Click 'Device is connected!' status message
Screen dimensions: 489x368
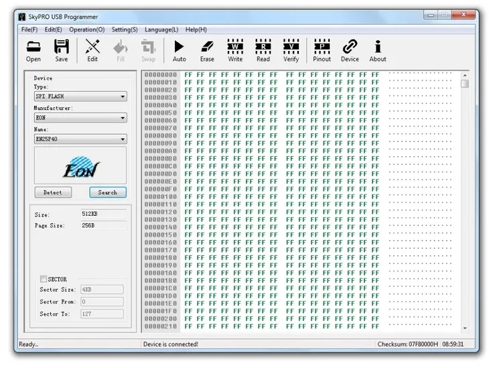171,344
